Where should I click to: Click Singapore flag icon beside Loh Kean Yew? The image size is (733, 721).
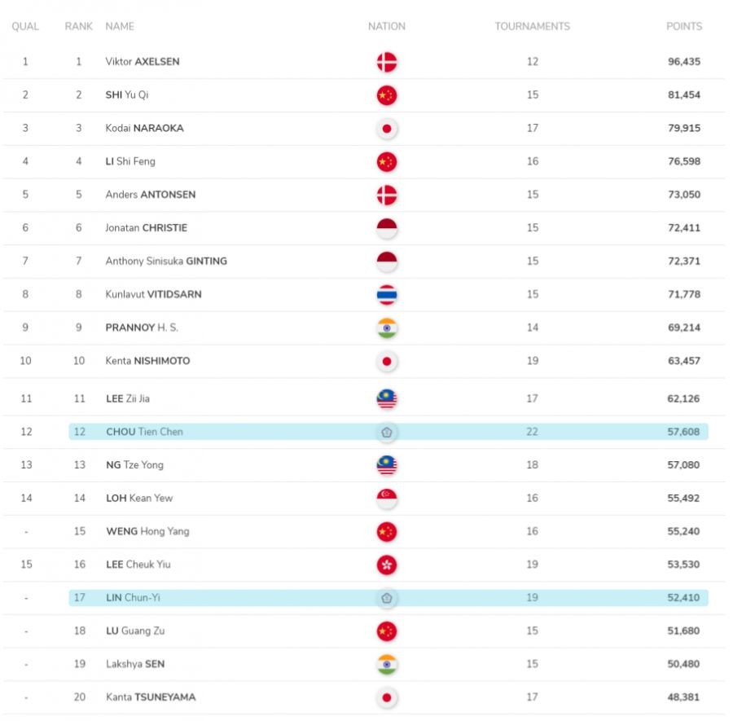point(386,498)
